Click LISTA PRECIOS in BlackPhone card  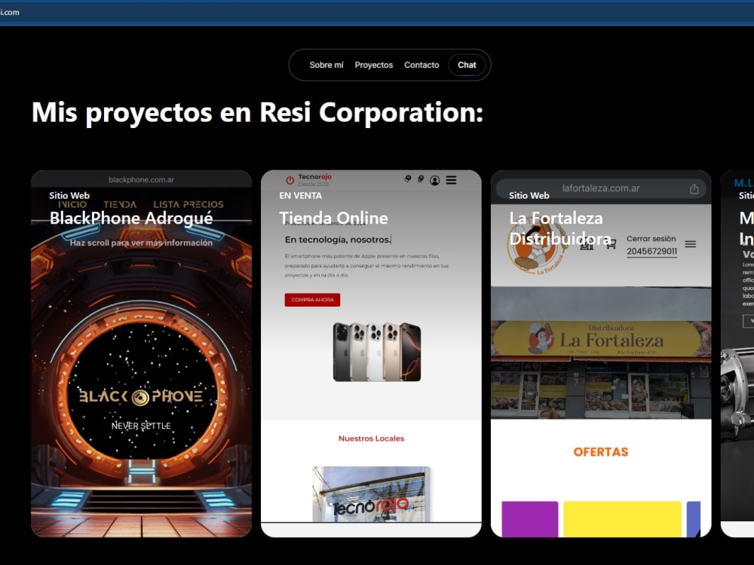tap(188, 204)
